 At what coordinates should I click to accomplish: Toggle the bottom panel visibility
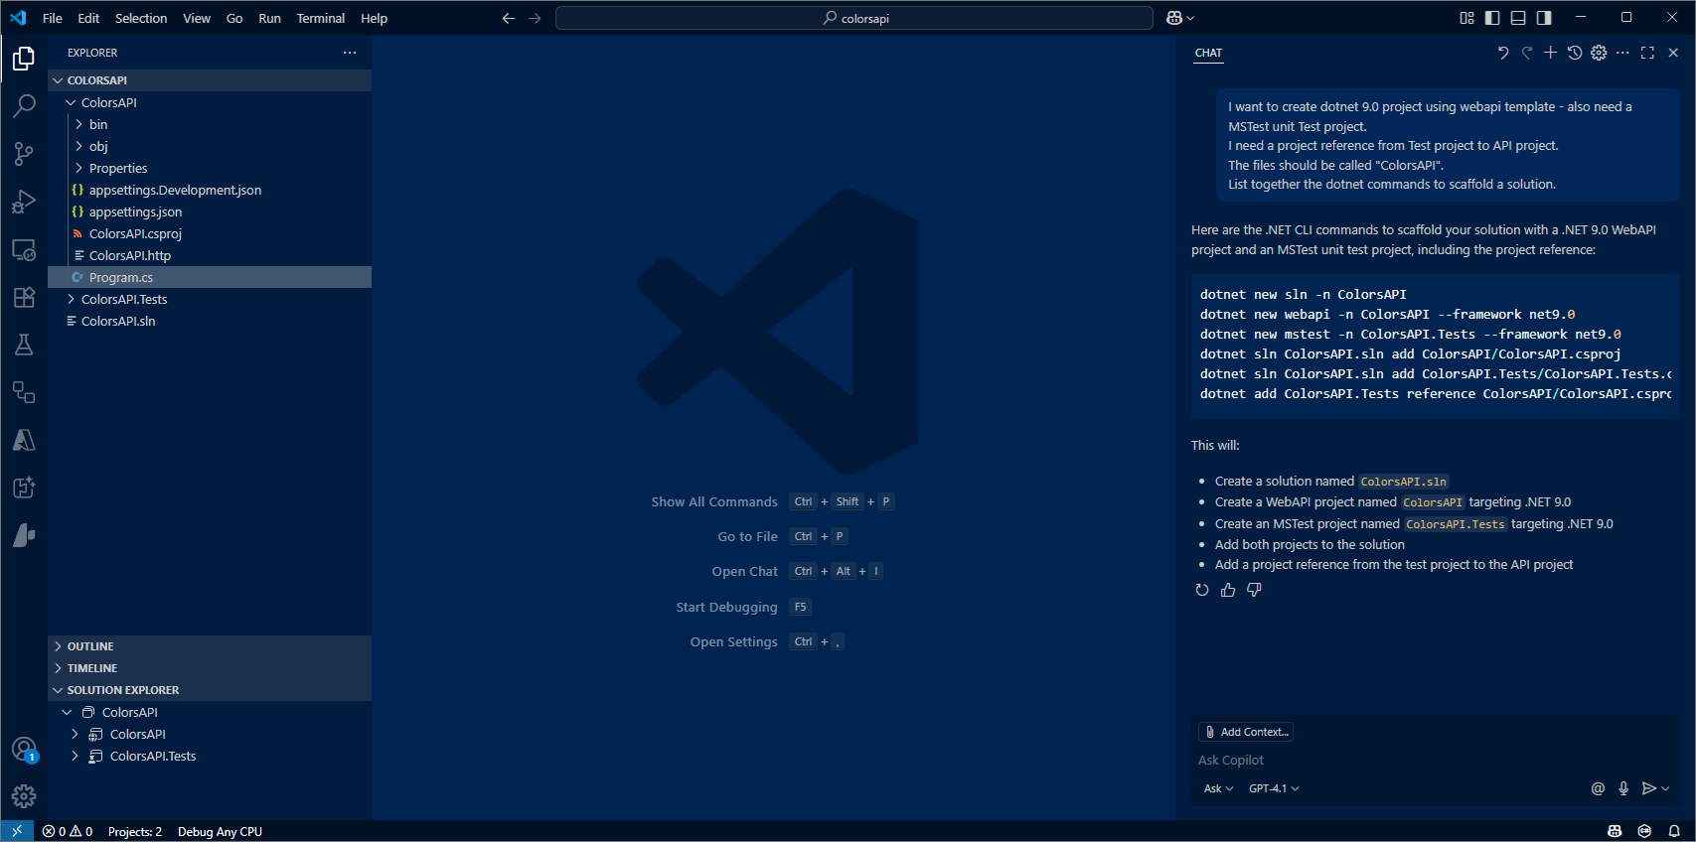pyautogui.click(x=1518, y=18)
